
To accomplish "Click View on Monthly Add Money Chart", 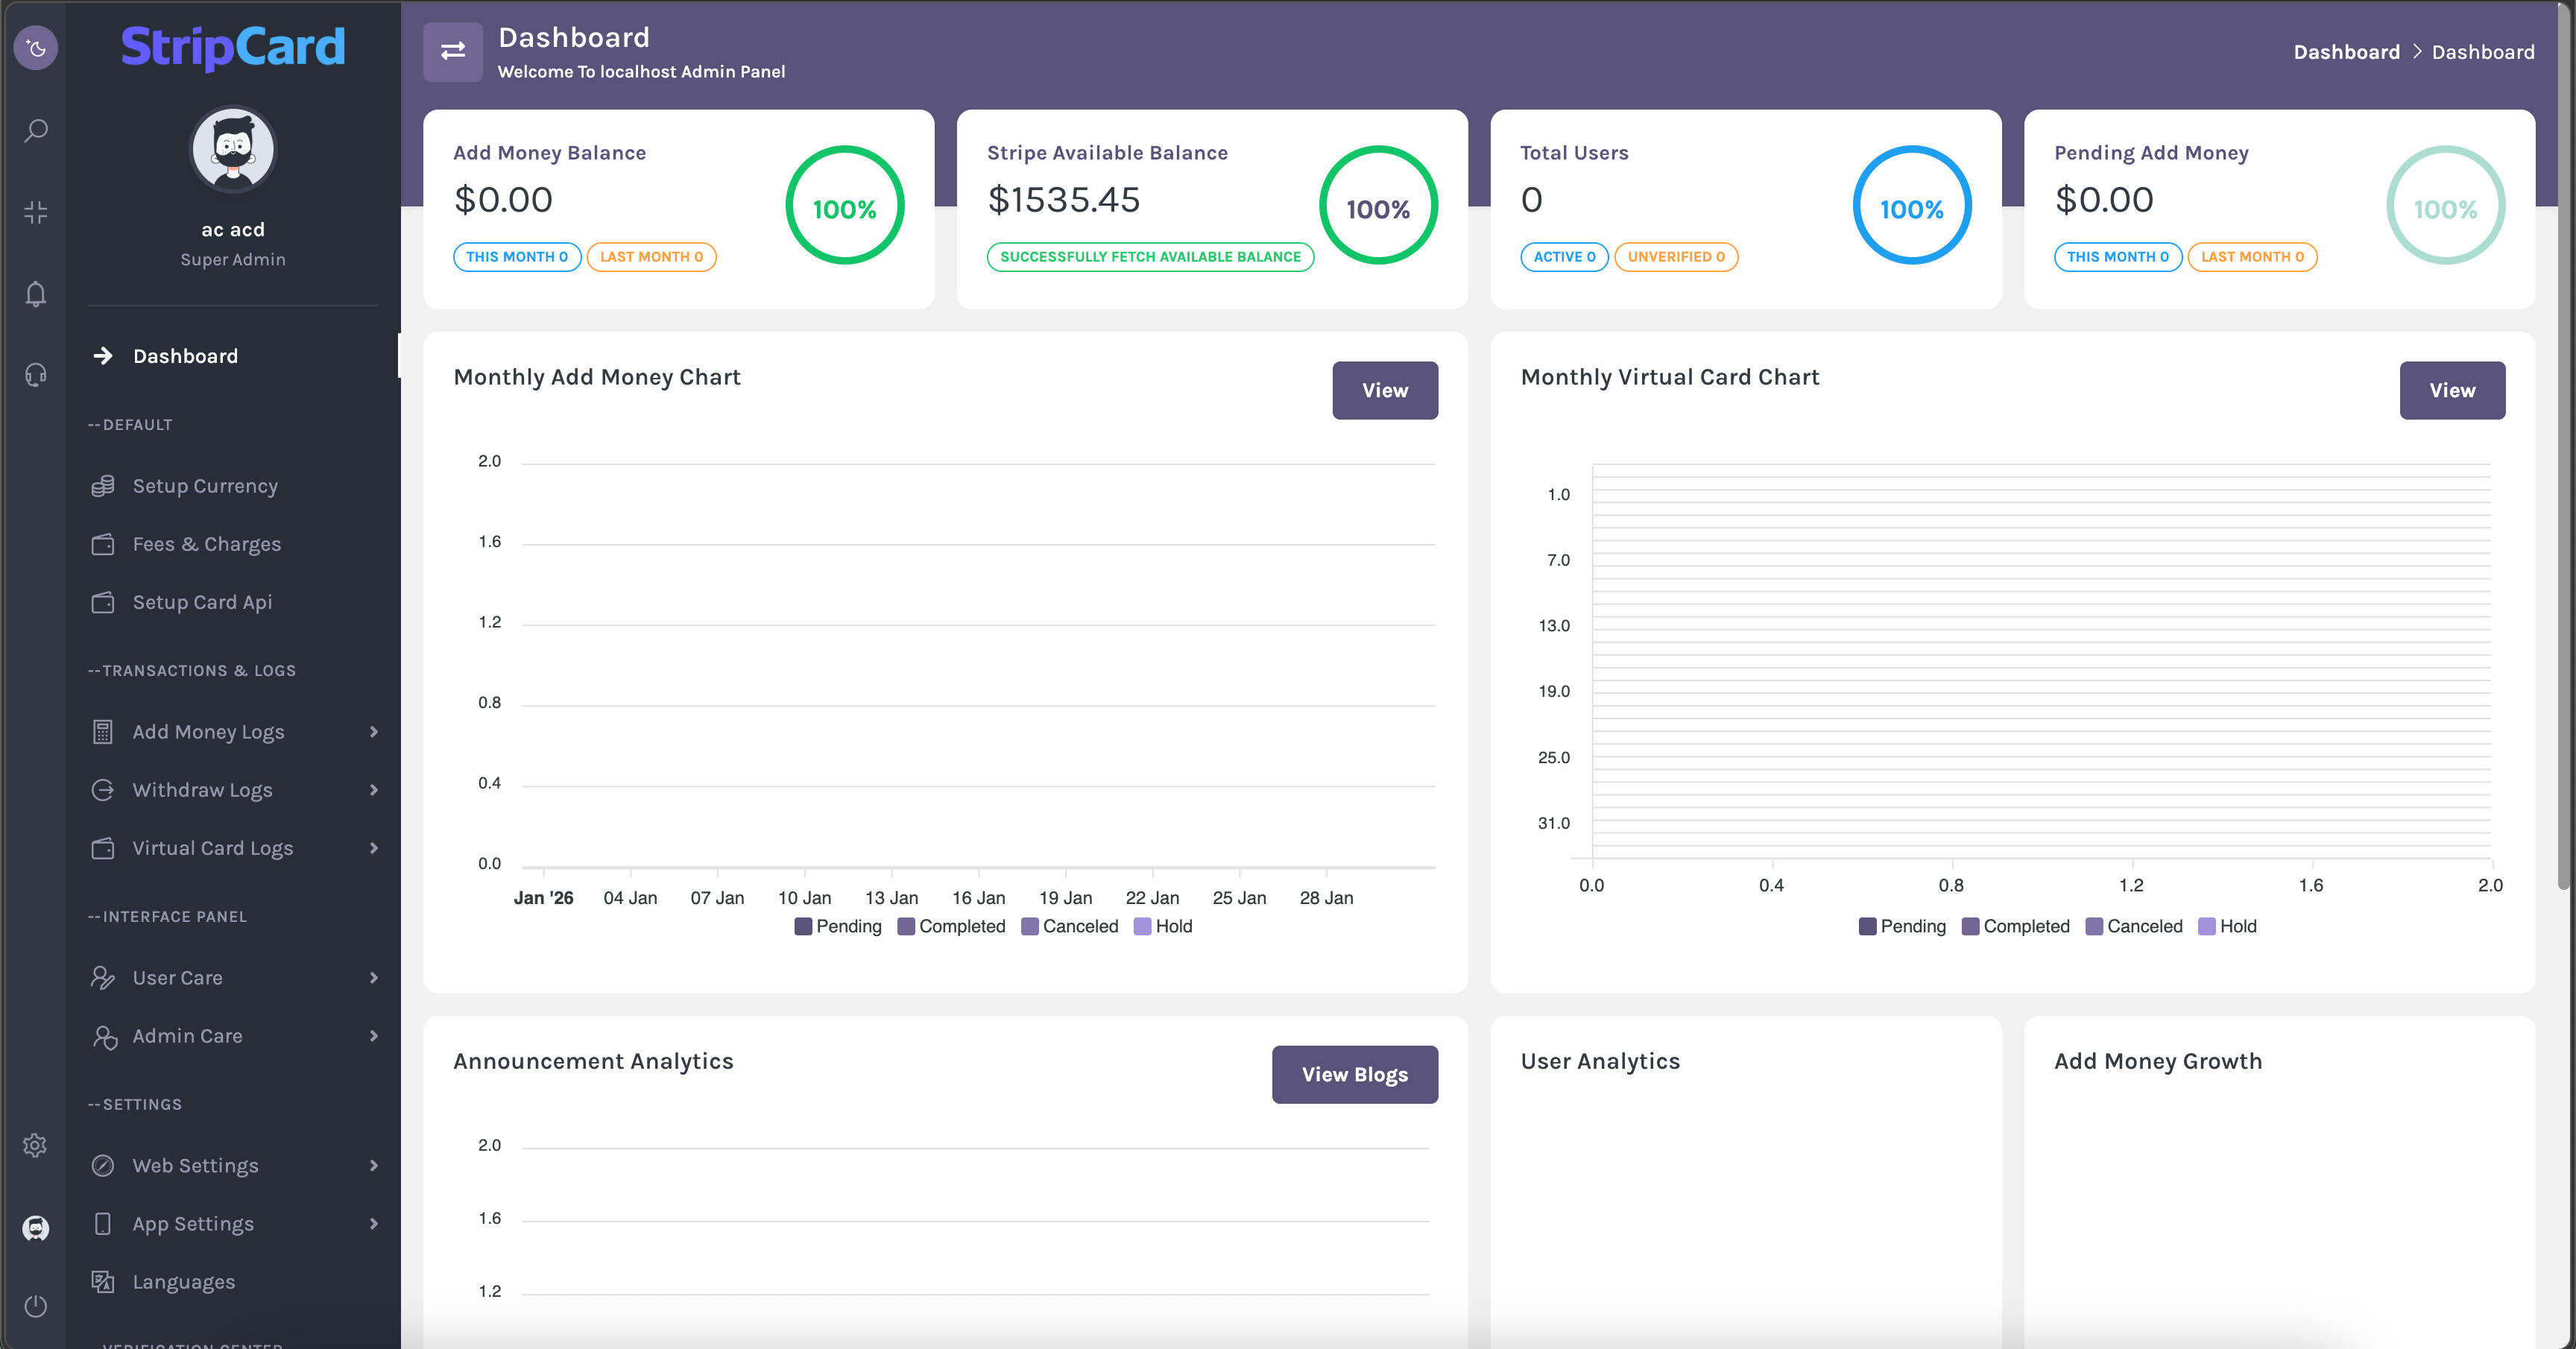I will point(1384,390).
